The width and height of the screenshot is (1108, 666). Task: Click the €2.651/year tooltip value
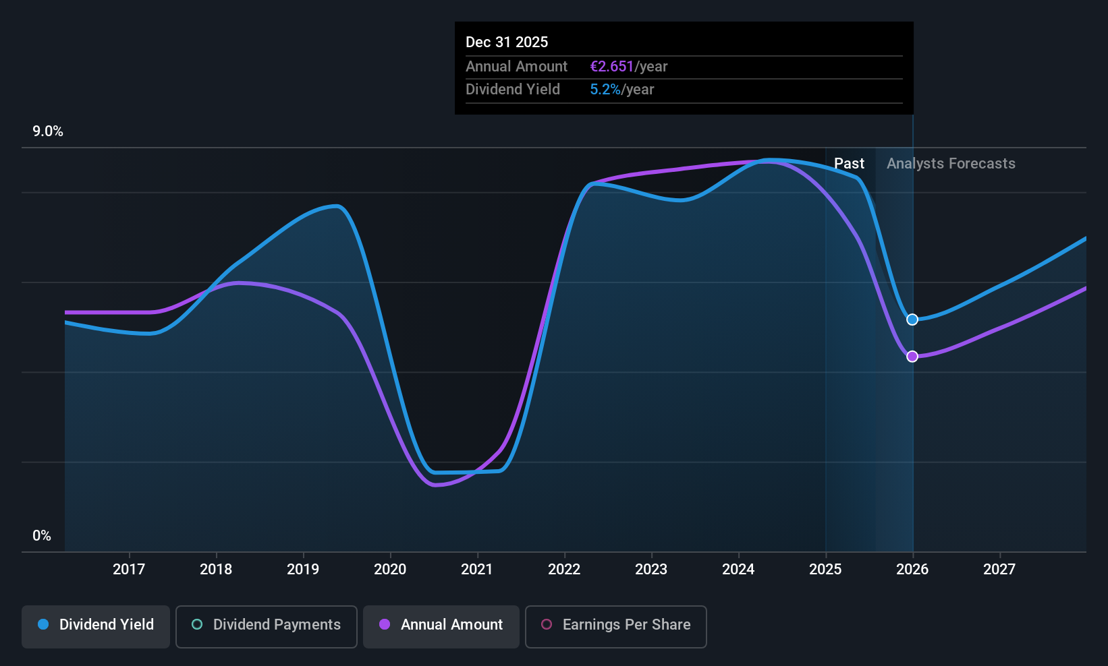point(629,67)
